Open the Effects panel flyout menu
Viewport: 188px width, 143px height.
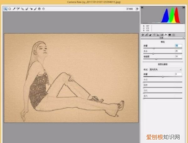click(184, 38)
